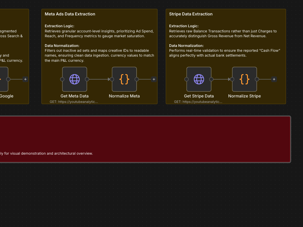The height and width of the screenshot is (227, 303).
Task: Select the Get Stripe Data globe node
Action: tap(199, 79)
